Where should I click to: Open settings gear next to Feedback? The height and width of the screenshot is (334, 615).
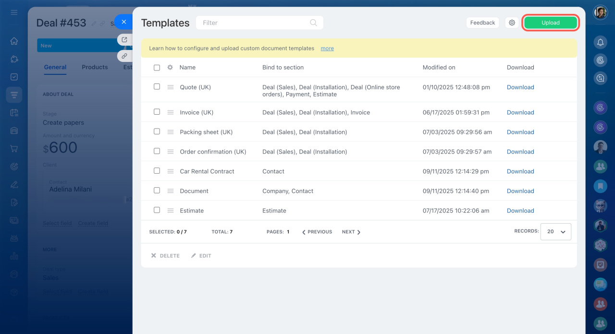[x=512, y=23]
